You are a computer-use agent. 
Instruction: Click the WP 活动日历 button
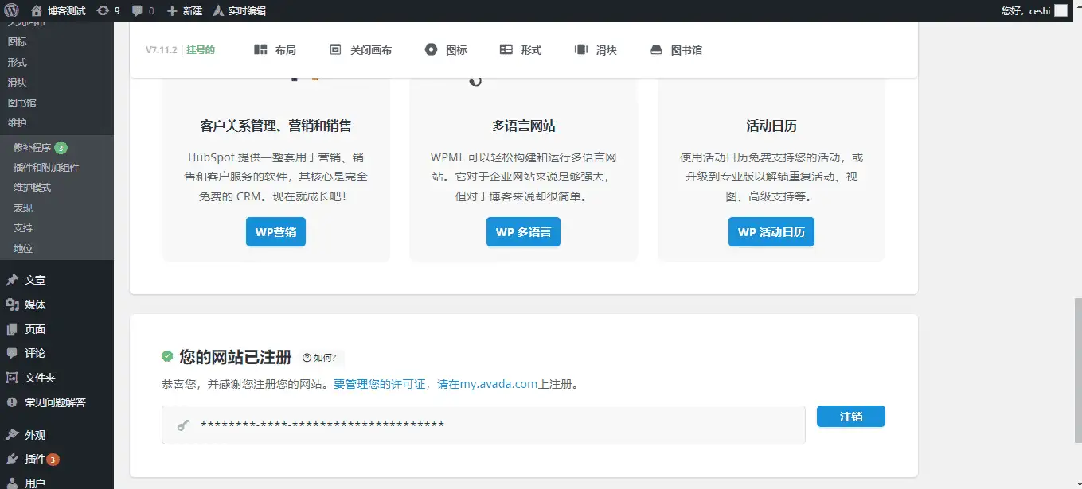pos(771,232)
